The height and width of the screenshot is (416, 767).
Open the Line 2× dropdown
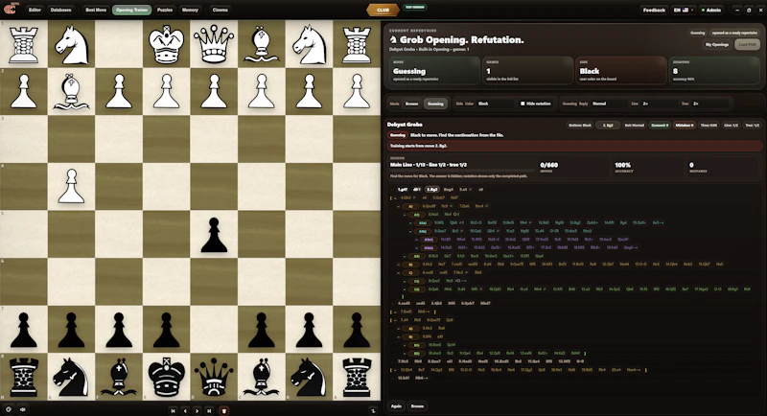660,104
